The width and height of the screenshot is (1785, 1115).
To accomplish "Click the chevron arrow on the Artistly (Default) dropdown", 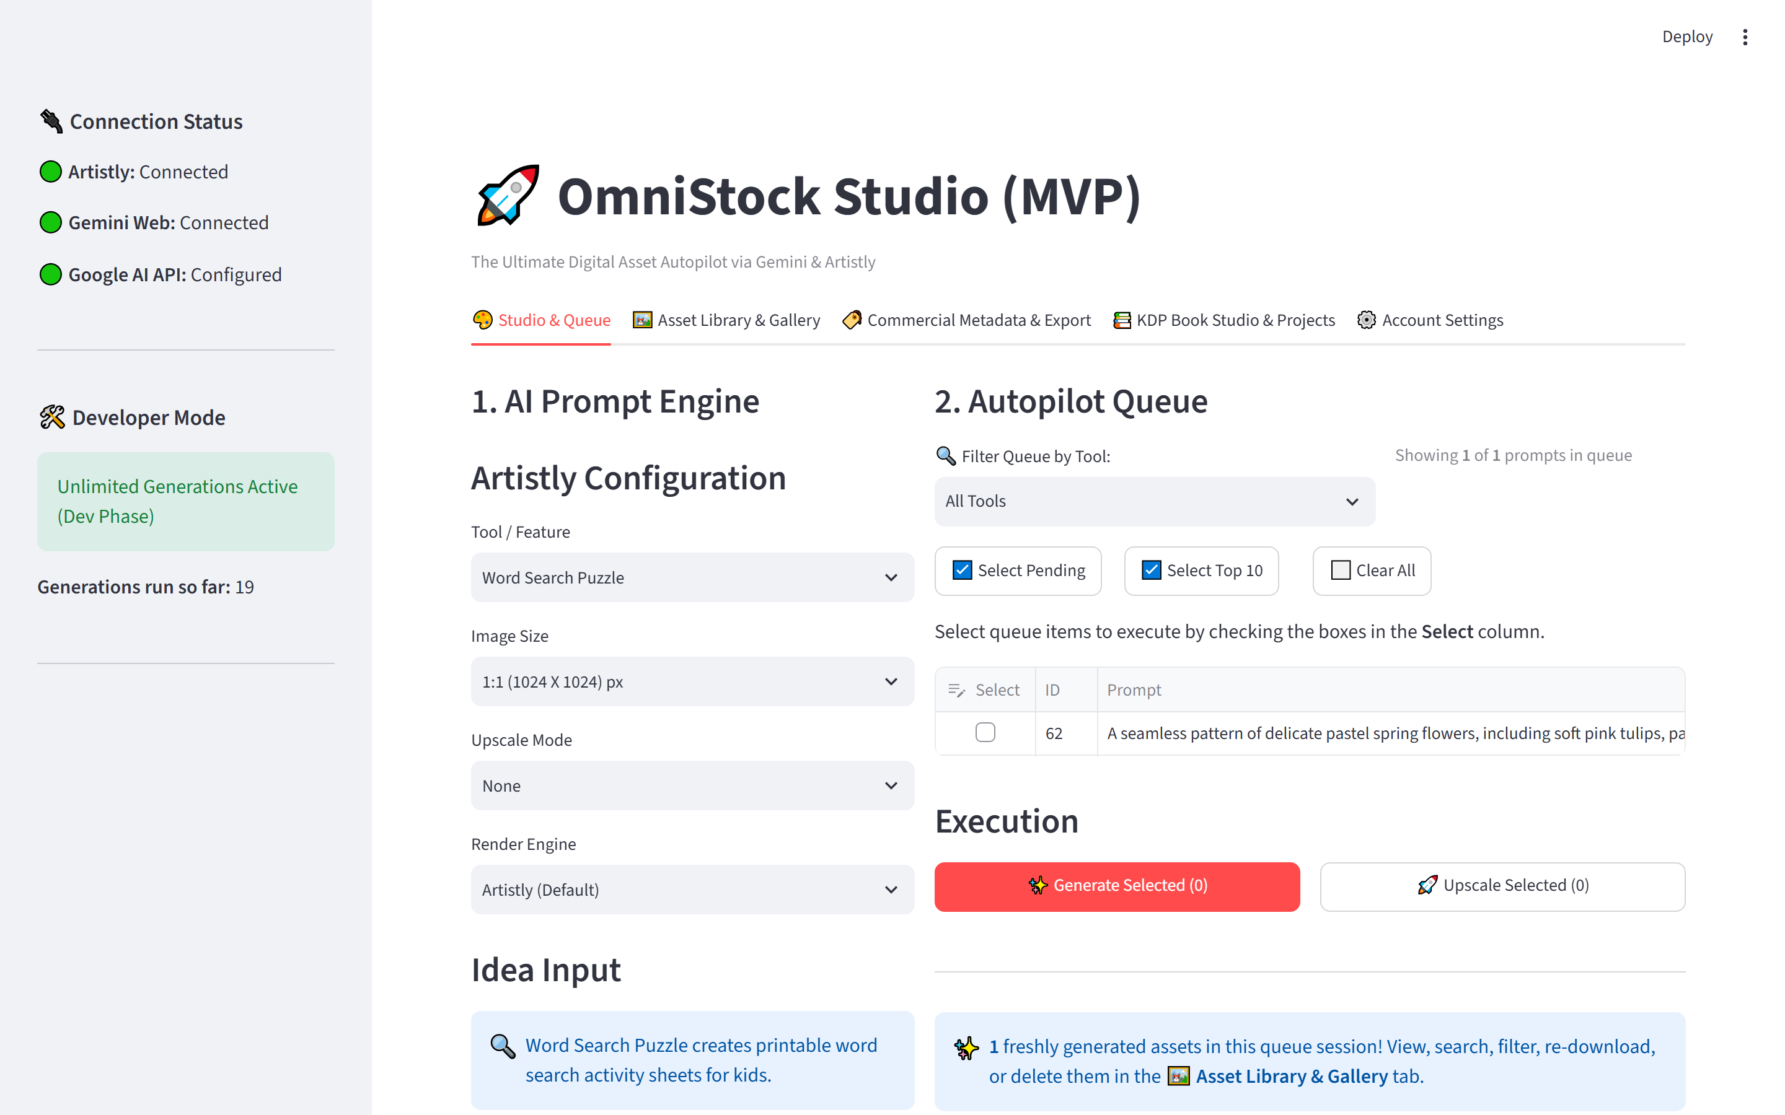I will 890,890.
